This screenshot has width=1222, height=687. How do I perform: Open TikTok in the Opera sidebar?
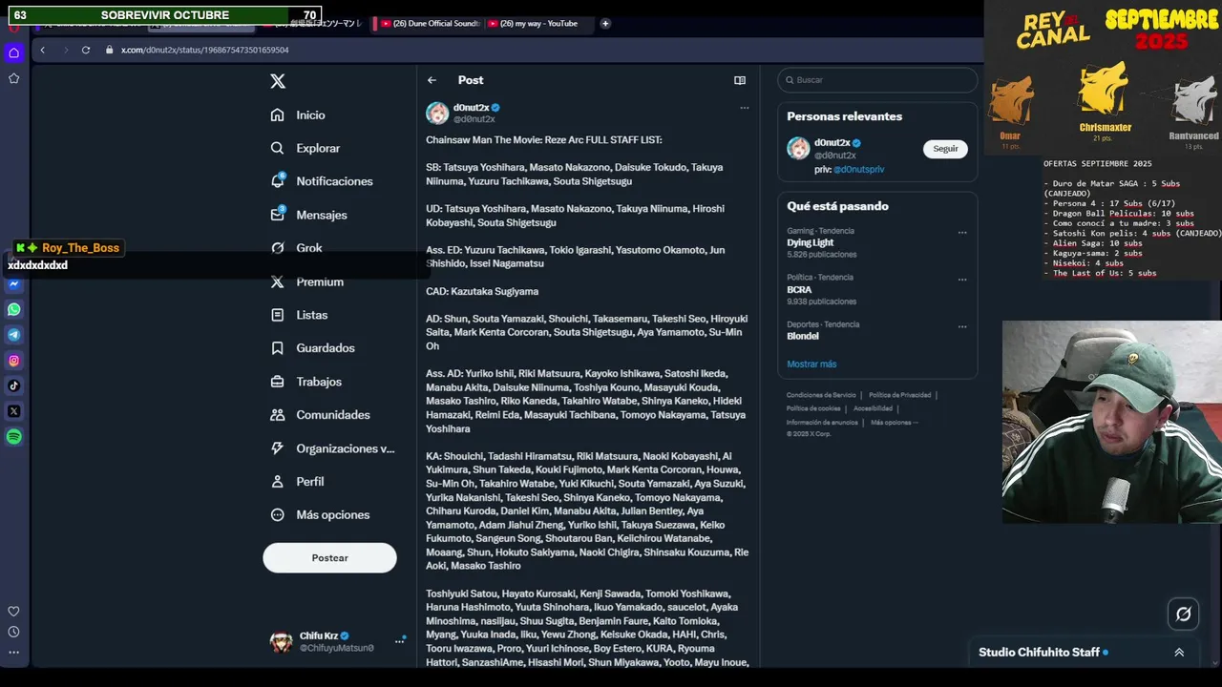13,385
